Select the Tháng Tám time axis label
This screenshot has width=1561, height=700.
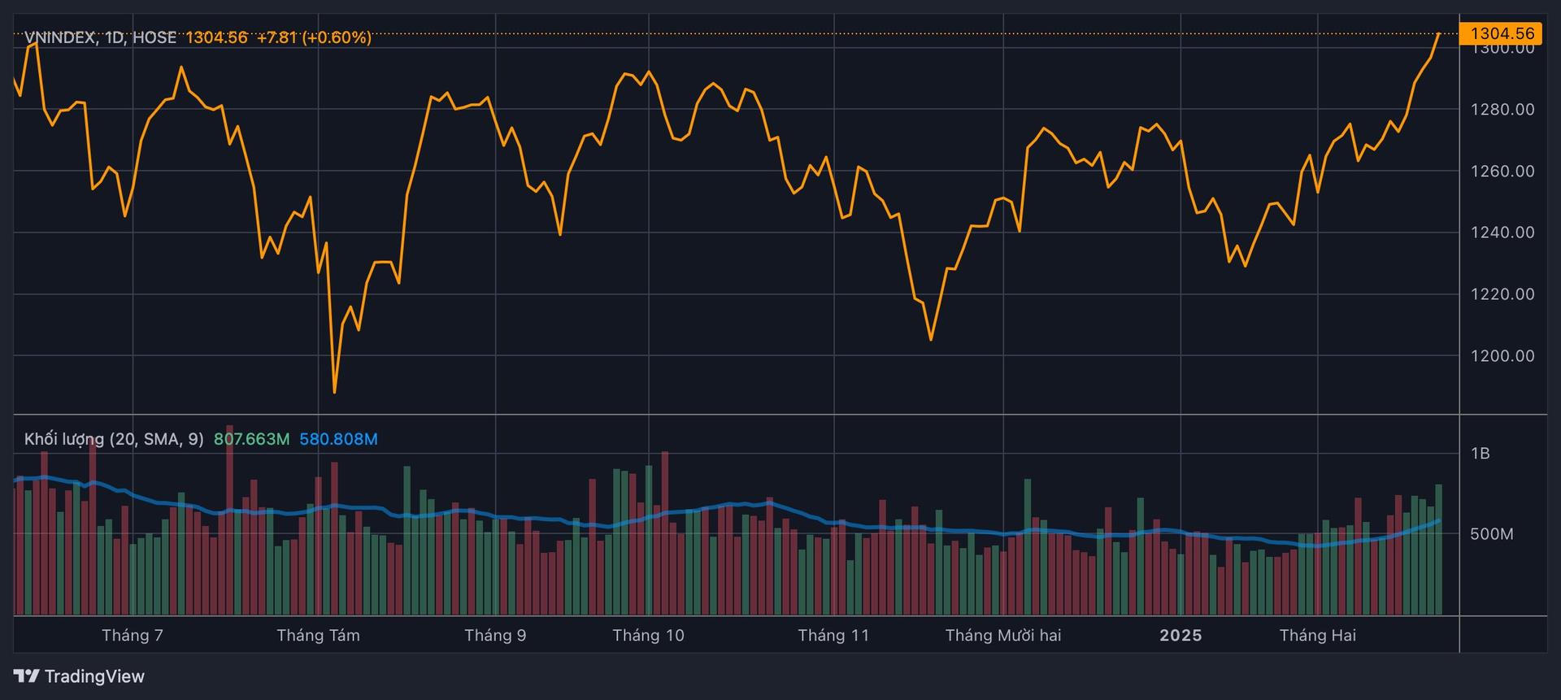(x=318, y=636)
